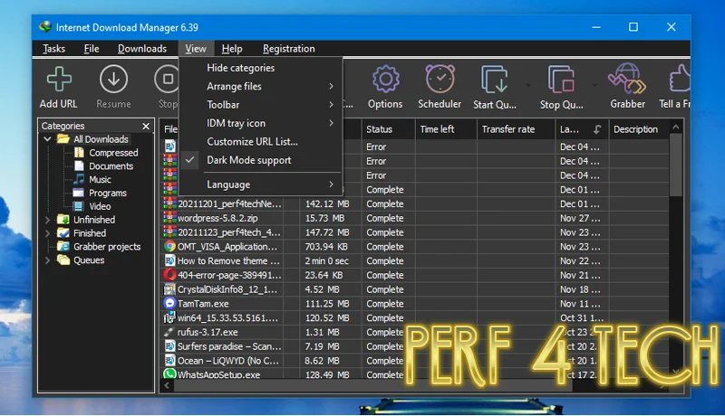Image resolution: width=725 pixels, height=416 pixels.
Task: Click the WhatsAppSetup.exe file icon
Action: (169, 374)
